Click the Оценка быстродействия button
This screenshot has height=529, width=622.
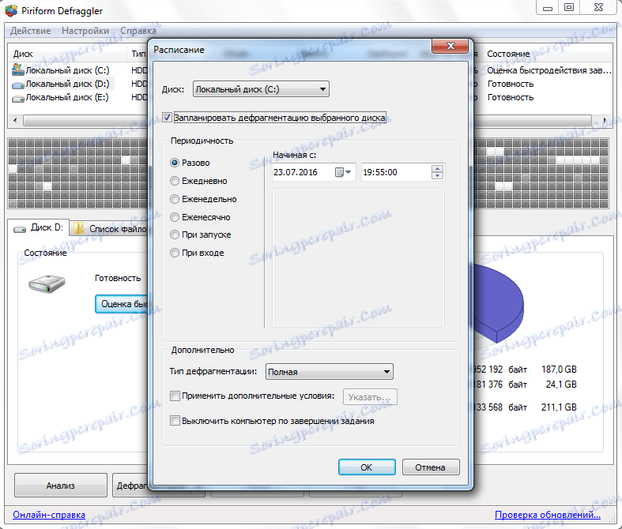(122, 304)
